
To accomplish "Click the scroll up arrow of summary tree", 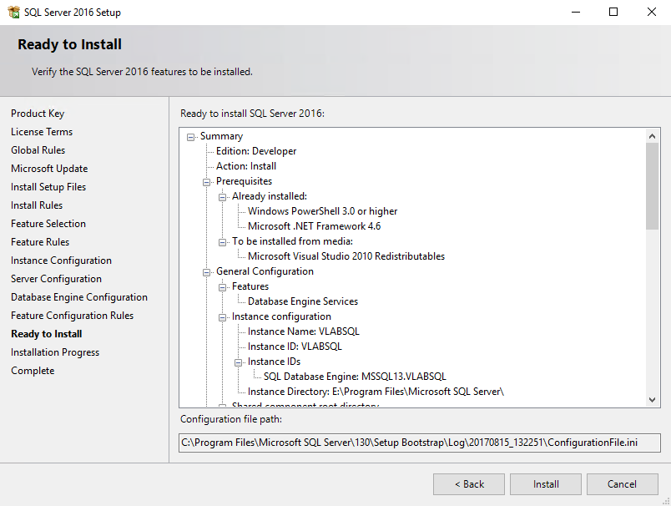I will point(652,136).
